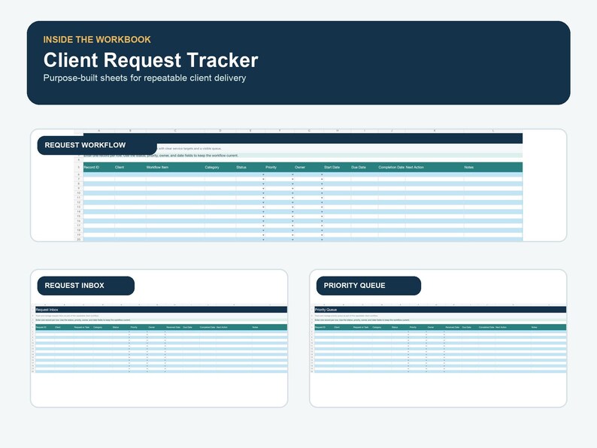
Task: Open the Status dropdown in Request Workflow row 20
Action: click(263, 240)
